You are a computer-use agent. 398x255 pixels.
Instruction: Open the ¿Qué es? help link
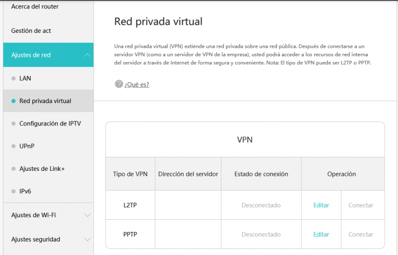point(137,84)
